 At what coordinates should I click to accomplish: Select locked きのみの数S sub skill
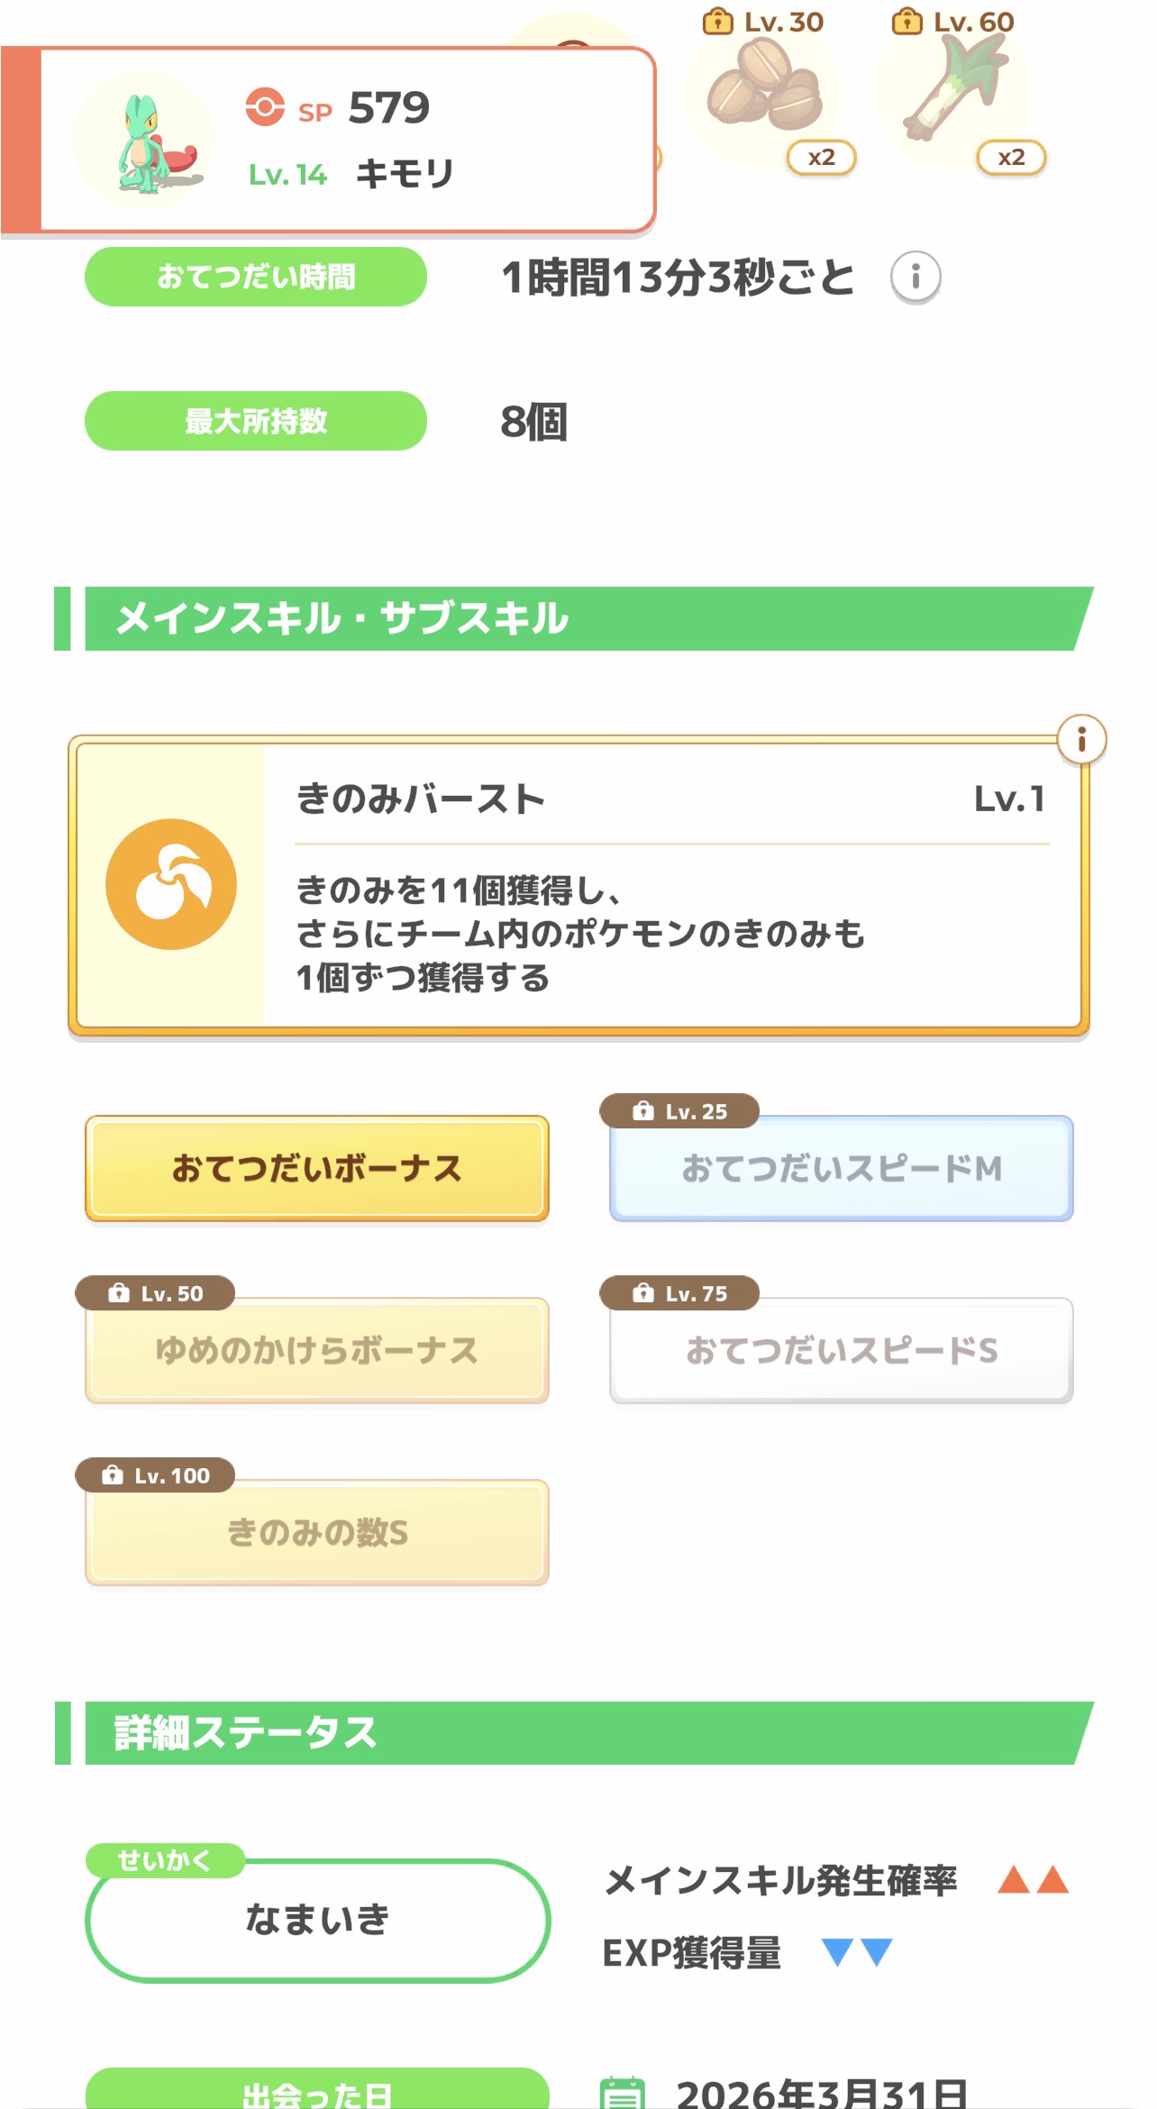click(317, 1533)
